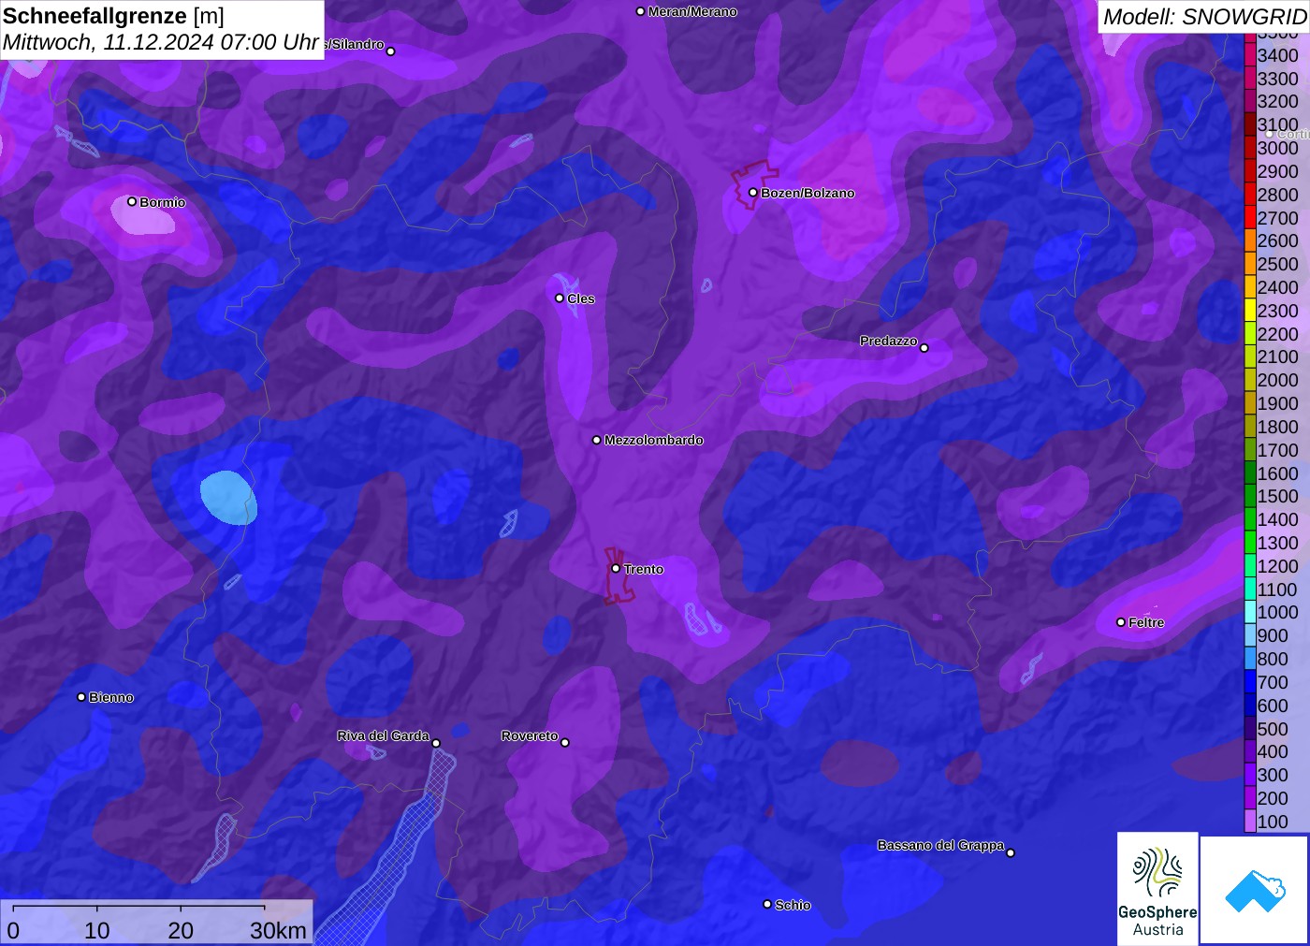Select the Mezzolombardo marker dot

597,440
